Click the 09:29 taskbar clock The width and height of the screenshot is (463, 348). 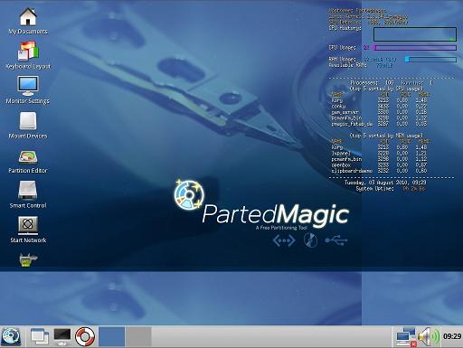tap(452, 336)
